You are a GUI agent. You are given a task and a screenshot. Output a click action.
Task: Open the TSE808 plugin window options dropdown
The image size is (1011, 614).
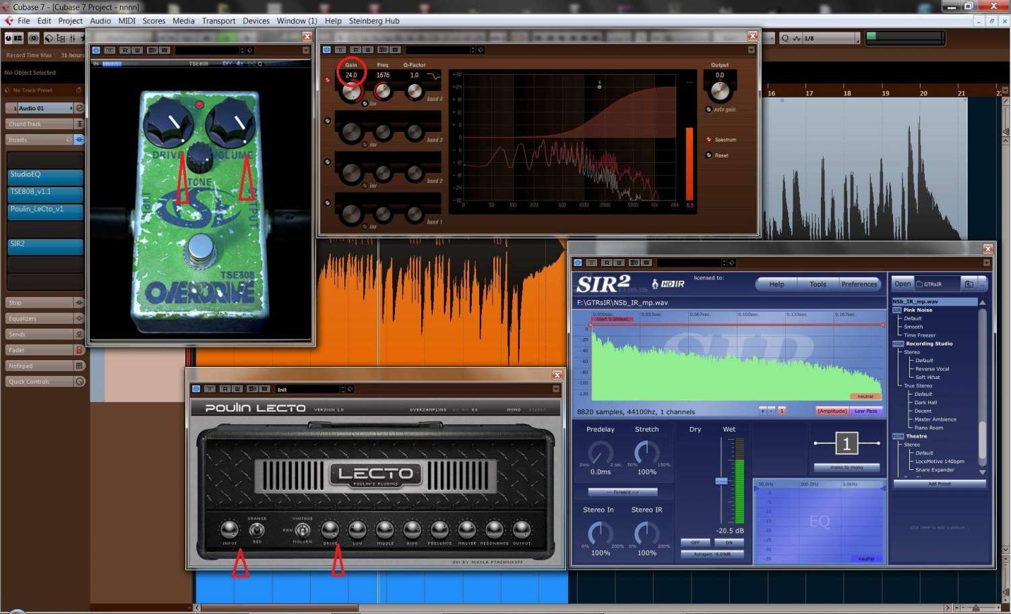point(305,50)
